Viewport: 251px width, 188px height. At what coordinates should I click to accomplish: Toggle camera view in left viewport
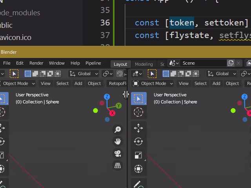[x=118, y=154]
